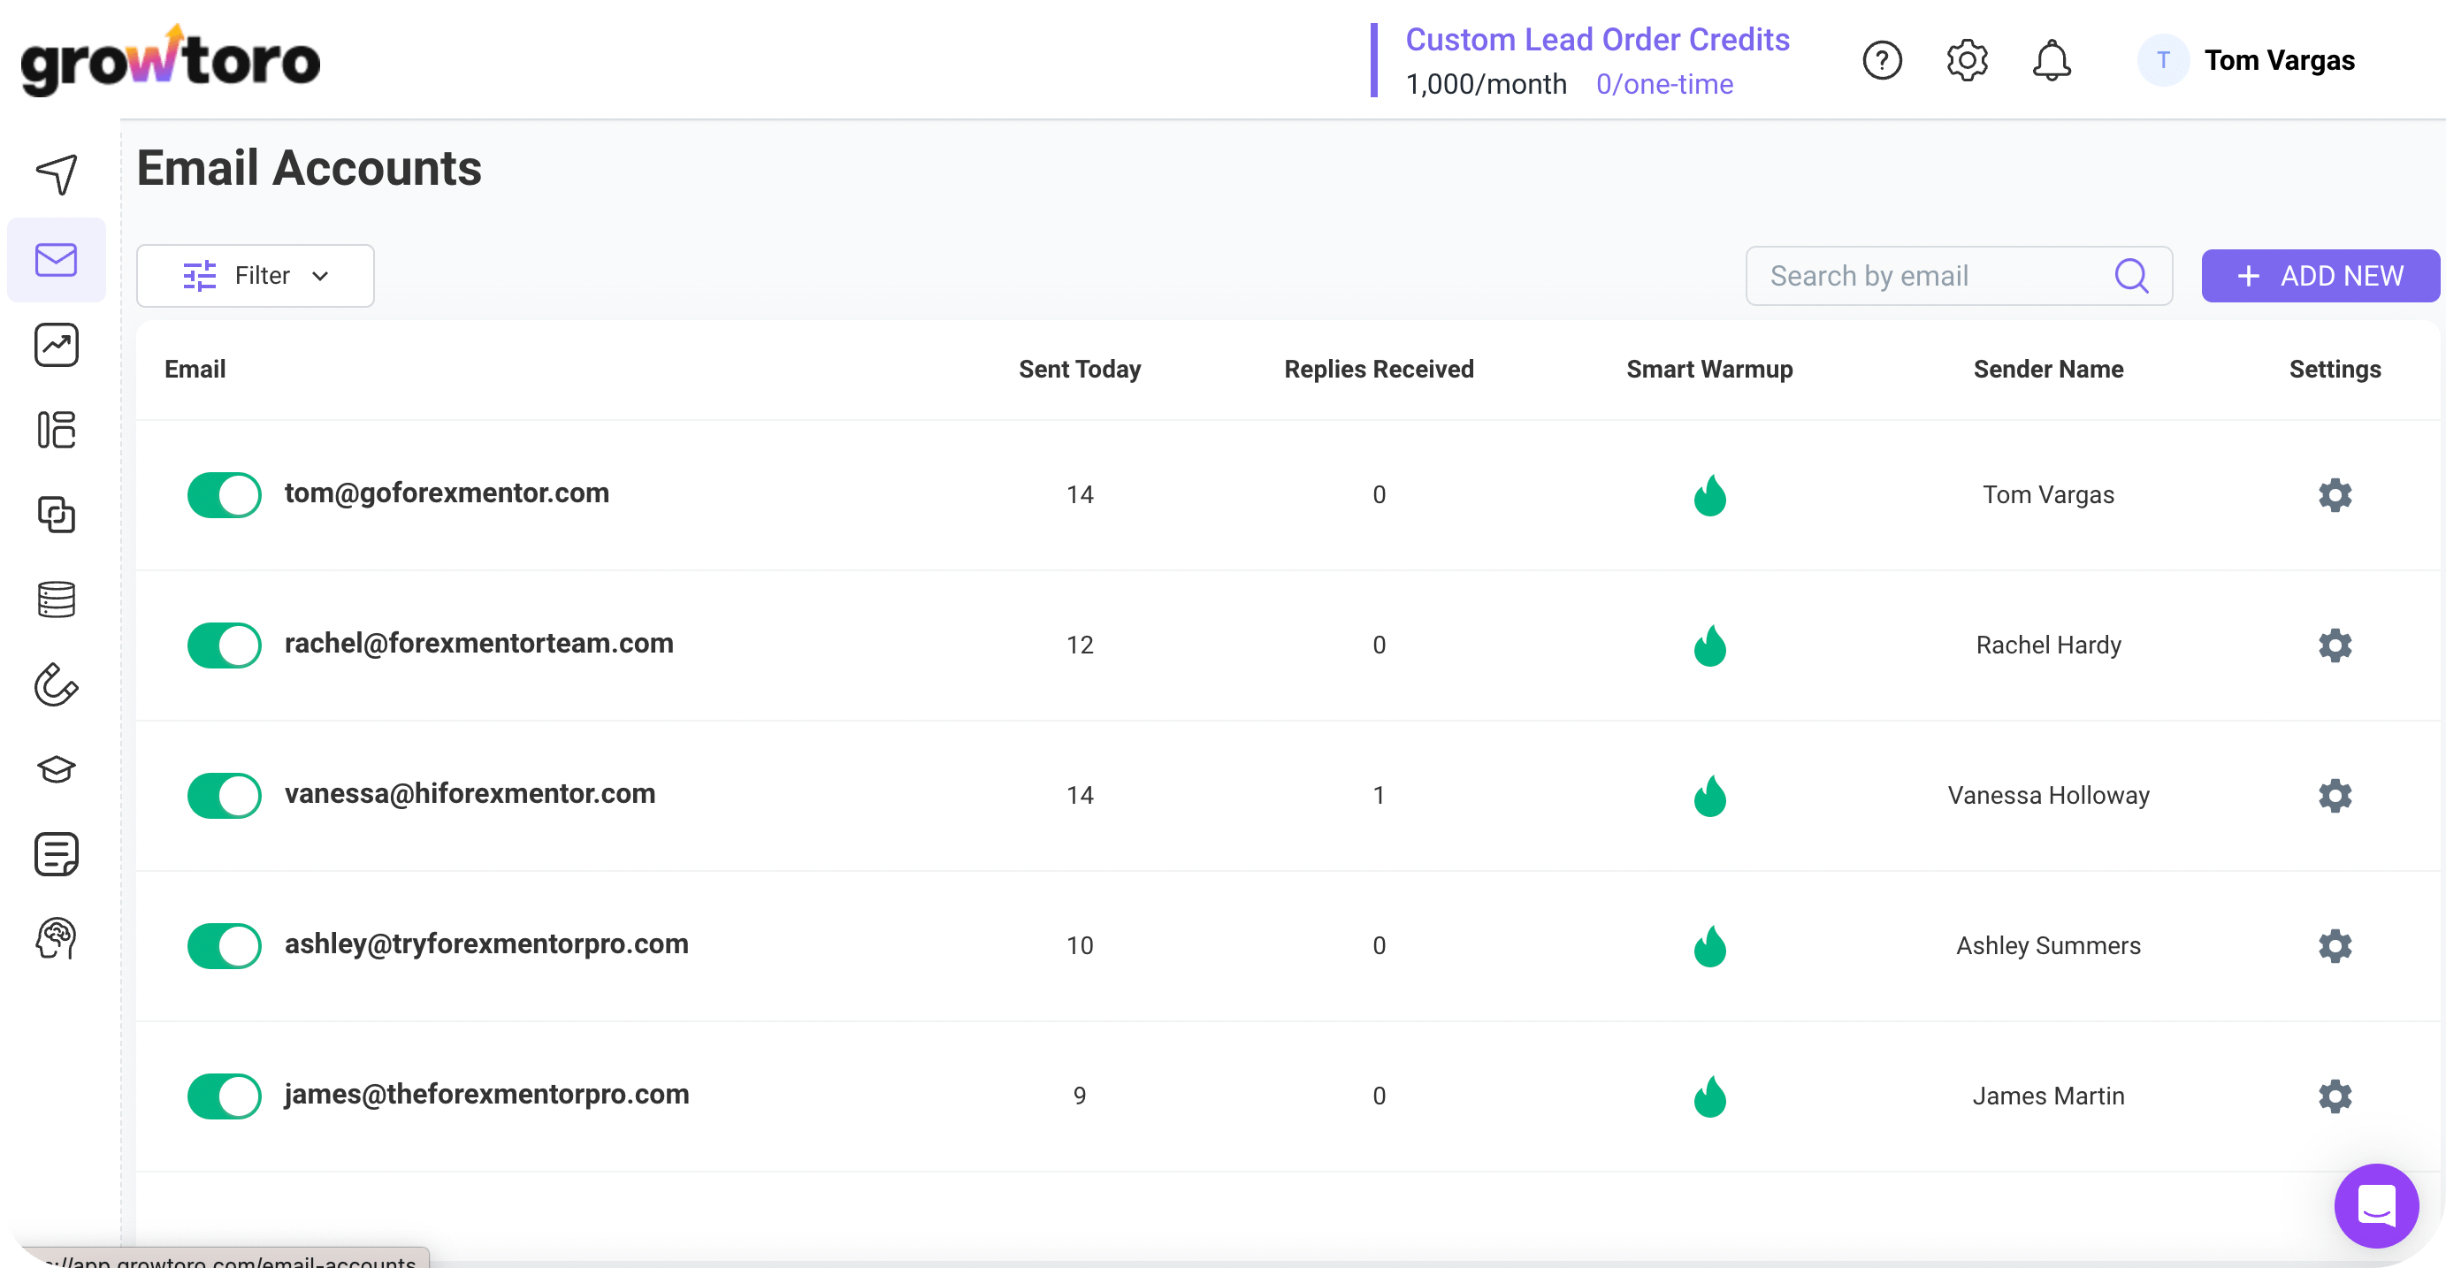This screenshot has height=1268, width=2446.
Task: Click the Smart Warmup column header
Action: [x=1709, y=369]
